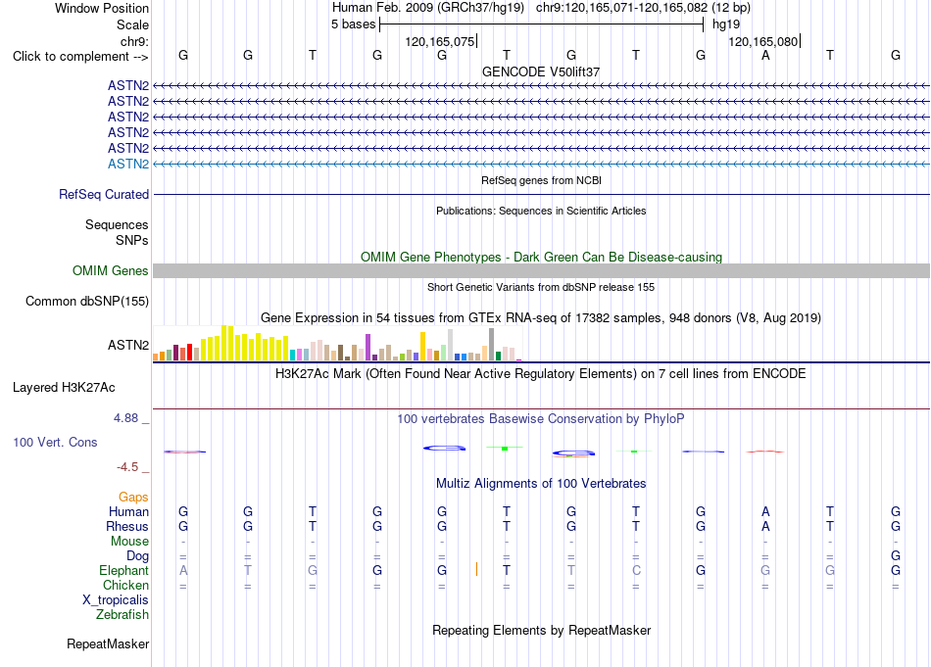Select the Common dbSNP(155) label
Screen dimensions: 931x667
[87, 302]
